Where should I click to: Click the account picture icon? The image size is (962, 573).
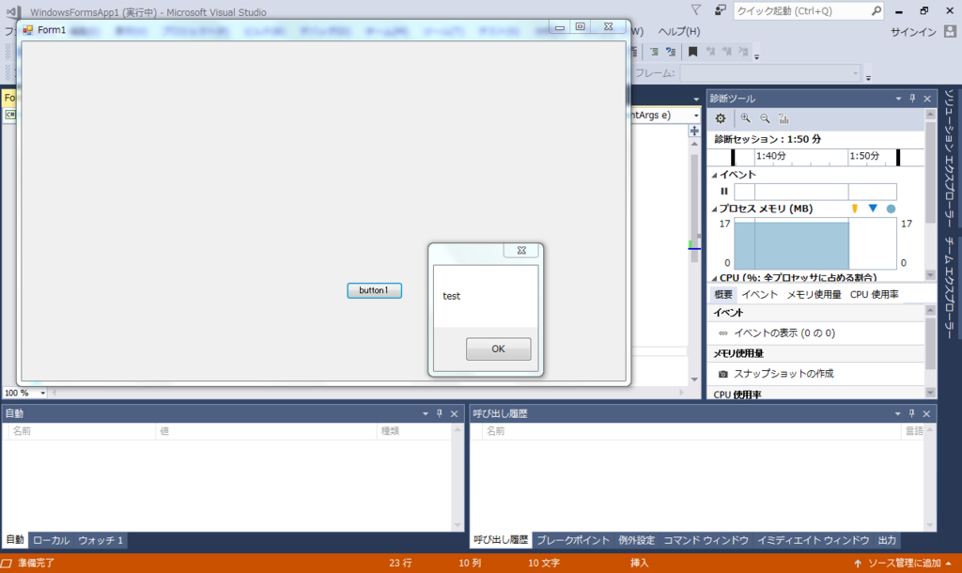pyautogui.click(x=950, y=31)
